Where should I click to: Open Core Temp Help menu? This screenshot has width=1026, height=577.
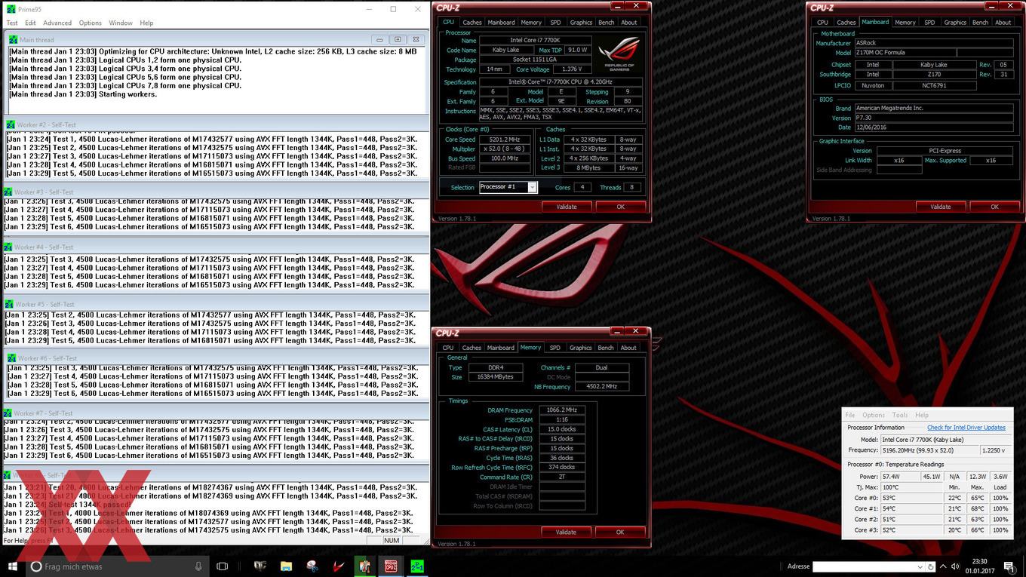[922, 415]
